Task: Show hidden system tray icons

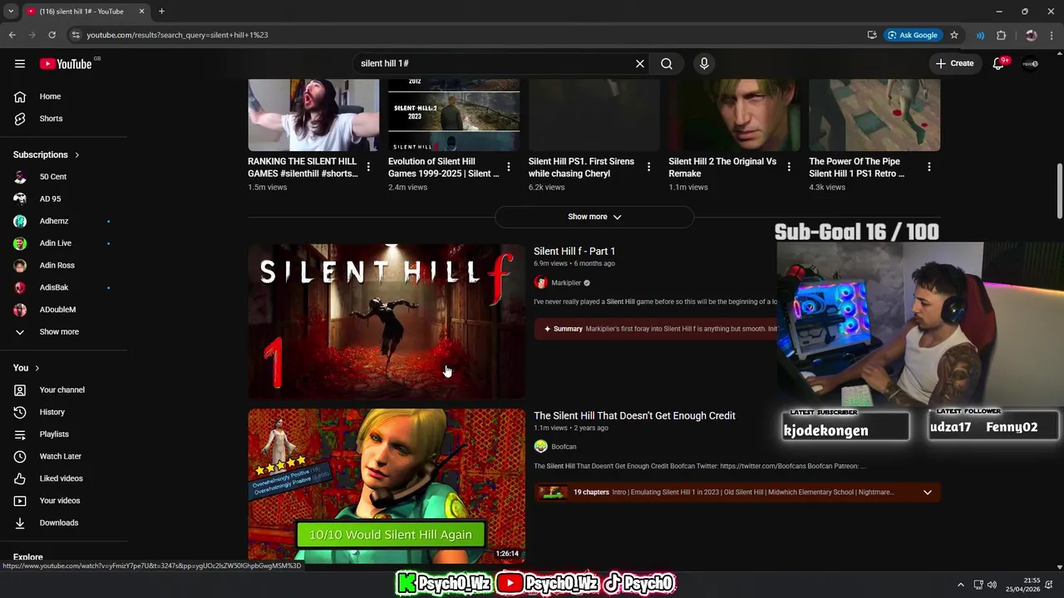Action: [960, 585]
